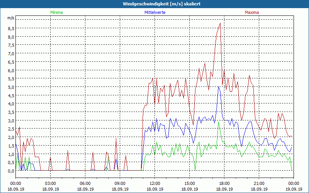Click the 0,5 y-axis value
The width and height of the screenshot is (309, 193).
tap(11, 162)
